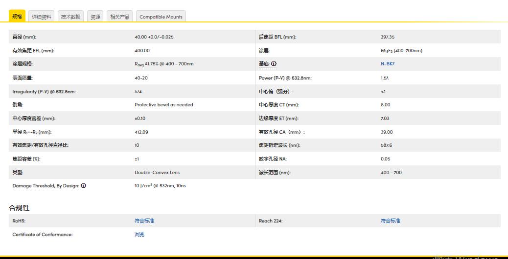The width and height of the screenshot is (508, 259).
Task: Click the Damage Threshold, By Design label
Action: click(x=46, y=186)
